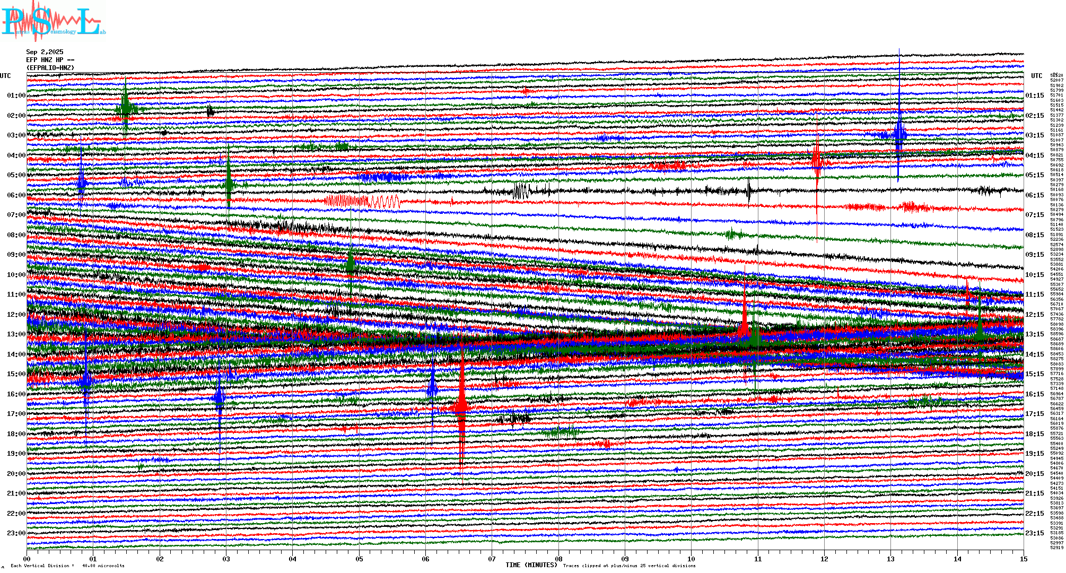Click the "21:15" end-time label

pos(1034,493)
